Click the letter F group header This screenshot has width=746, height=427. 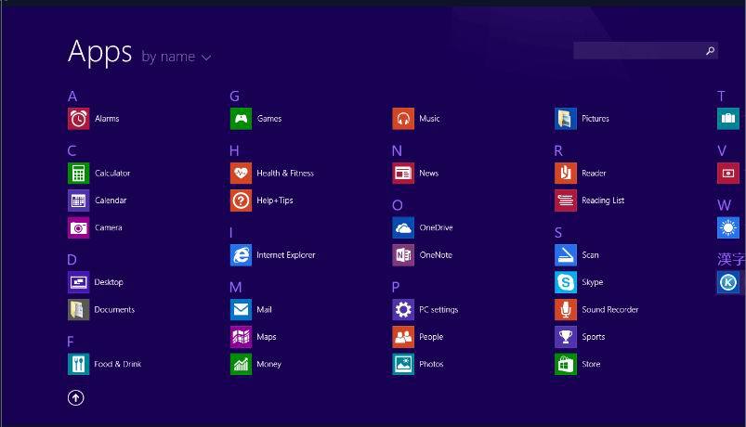click(71, 342)
